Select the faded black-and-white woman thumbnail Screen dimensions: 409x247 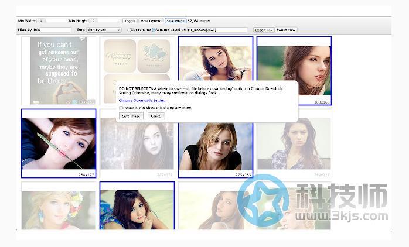(137, 150)
